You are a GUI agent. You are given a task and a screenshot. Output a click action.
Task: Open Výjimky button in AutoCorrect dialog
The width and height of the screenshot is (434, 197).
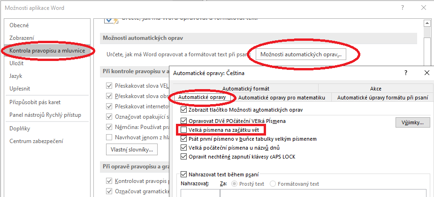[x=413, y=122]
